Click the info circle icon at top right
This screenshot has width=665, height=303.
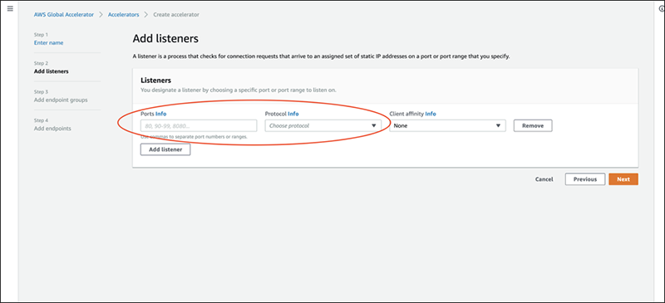pyautogui.click(x=662, y=9)
